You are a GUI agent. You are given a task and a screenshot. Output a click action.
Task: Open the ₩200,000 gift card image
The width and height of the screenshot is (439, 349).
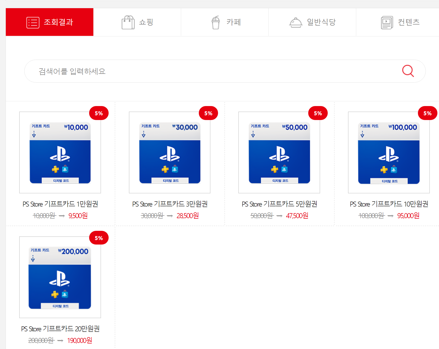[x=60, y=277]
